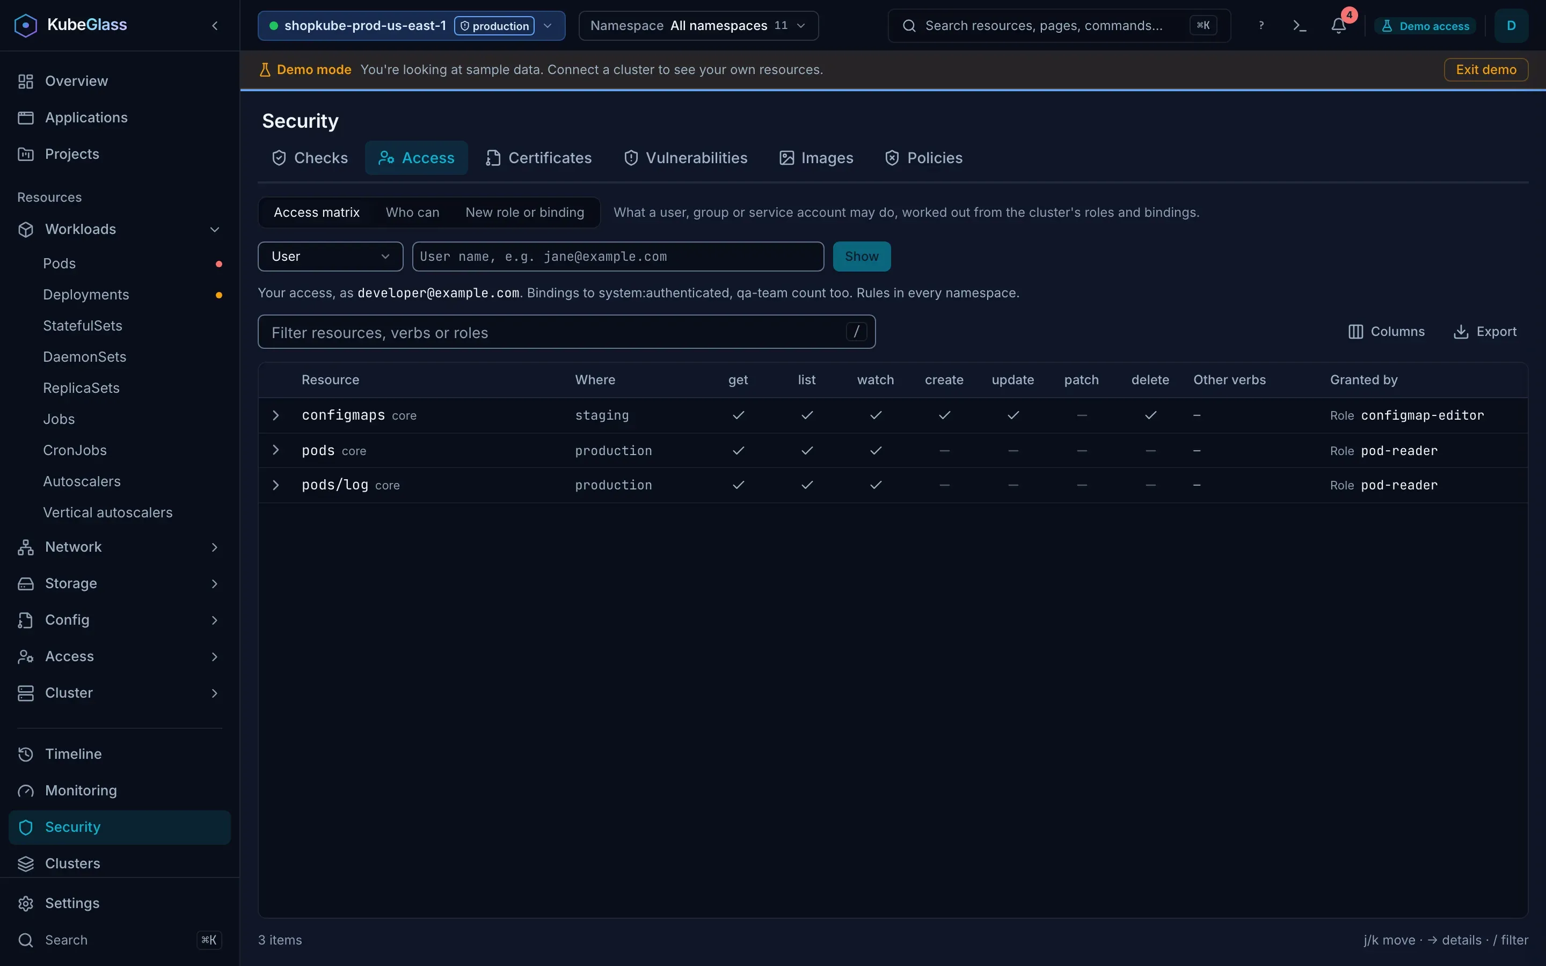Expand the pods/log row
This screenshot has height=966, width=1546.
(276, 485)
